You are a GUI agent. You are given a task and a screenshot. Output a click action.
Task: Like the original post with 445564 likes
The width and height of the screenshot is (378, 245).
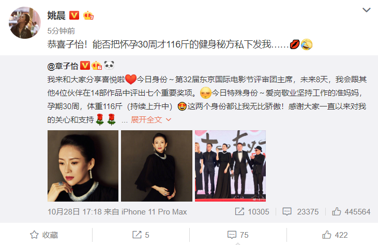coord(351,211)
